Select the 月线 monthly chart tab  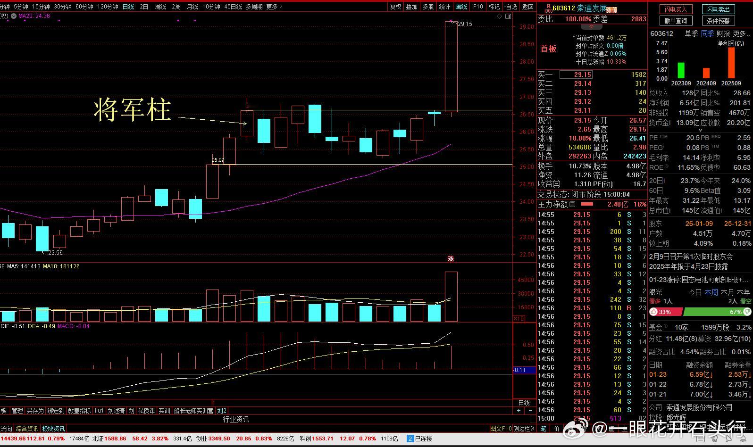[x=192, y=7]
